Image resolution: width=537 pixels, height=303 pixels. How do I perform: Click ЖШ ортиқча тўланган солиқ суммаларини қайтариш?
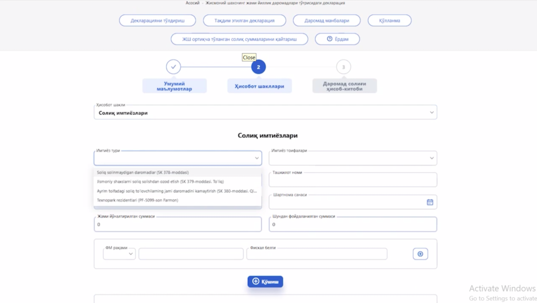click(x=239, y=39)
